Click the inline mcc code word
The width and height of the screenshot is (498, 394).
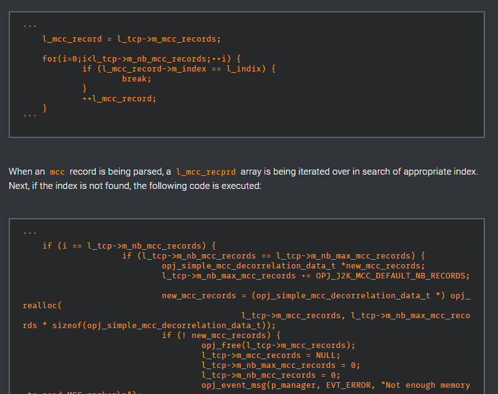pyautogui.click(x=57, y=172)
